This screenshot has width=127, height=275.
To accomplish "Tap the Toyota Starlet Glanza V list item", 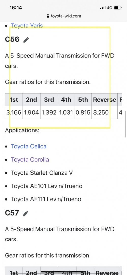I will [42, 173].
